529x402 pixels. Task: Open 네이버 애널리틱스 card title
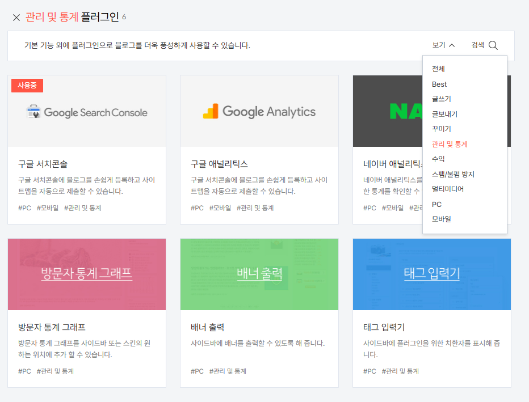point(392,164)
